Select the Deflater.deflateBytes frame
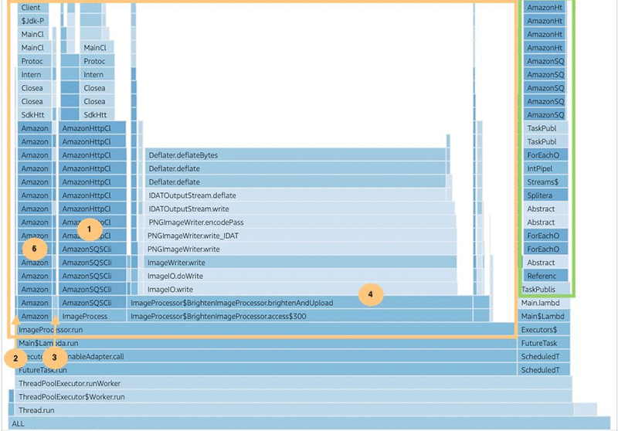This screenshot has width=618, height=431. [296, 155]
